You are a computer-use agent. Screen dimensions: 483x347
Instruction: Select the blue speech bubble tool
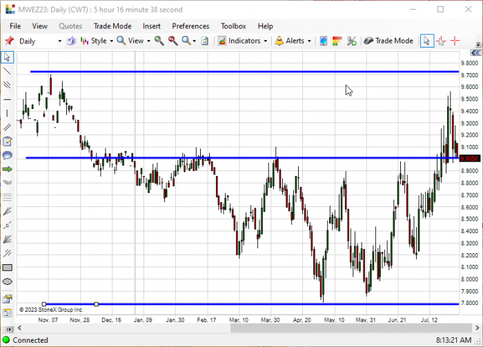tap(7, 155)
